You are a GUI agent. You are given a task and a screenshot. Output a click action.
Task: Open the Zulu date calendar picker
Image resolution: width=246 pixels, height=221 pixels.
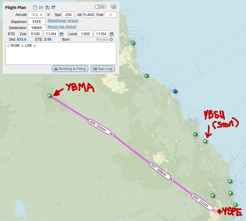click(x=61, y=34)
